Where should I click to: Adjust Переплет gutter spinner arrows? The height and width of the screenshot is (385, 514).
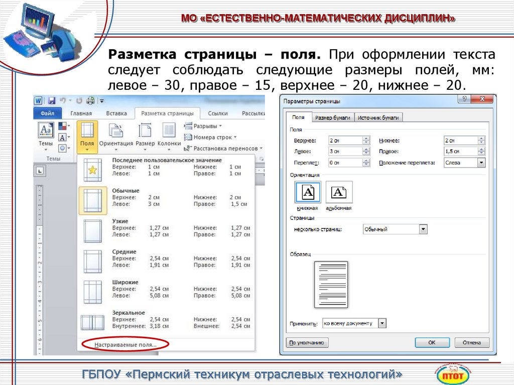[366, 163]
